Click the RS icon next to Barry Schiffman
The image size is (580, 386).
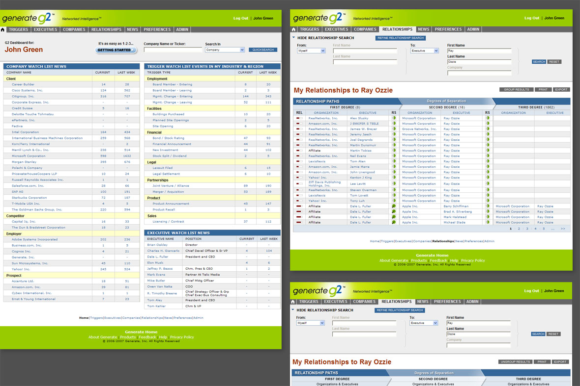(x=487, y=206)
